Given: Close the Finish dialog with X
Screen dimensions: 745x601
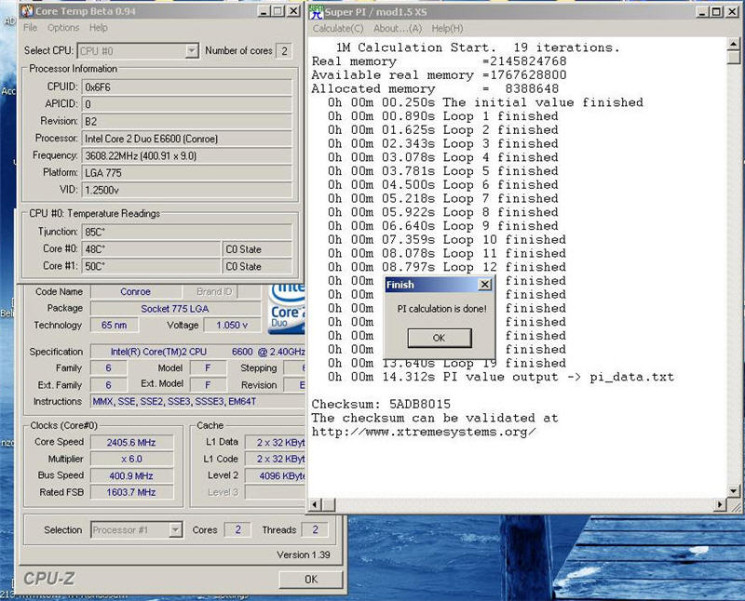Looking at the screenshot, I should coord(484,285).
